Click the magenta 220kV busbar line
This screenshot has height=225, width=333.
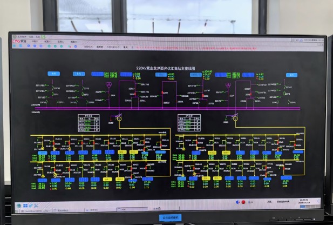click(x=162, y=107)
